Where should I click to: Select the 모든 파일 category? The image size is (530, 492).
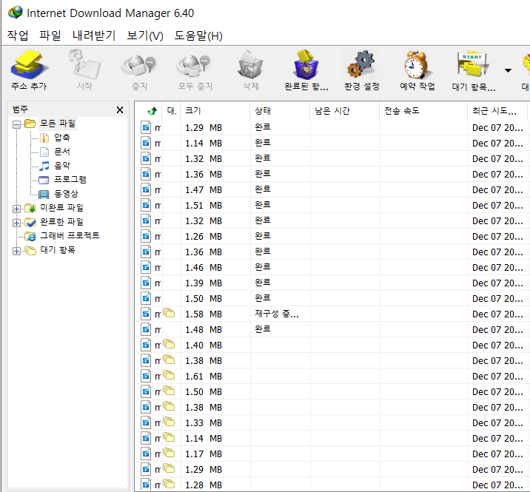[x=58, y=124]
